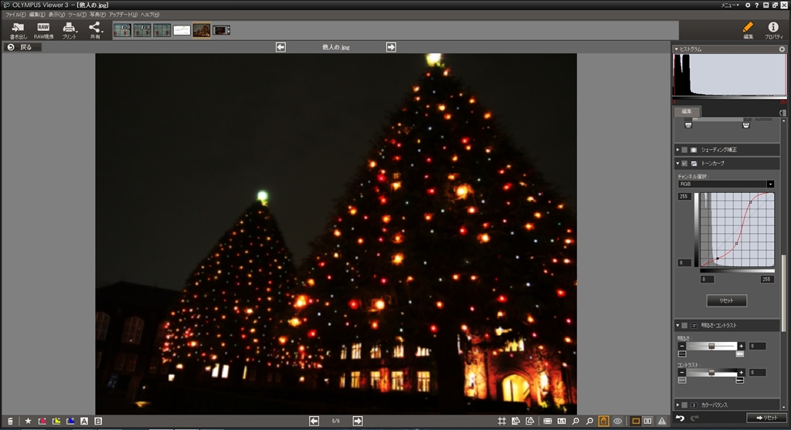Click the bottom arrow リセット button
The height and width of the screenshot is (430, 791).
click(x=767, y=418)
